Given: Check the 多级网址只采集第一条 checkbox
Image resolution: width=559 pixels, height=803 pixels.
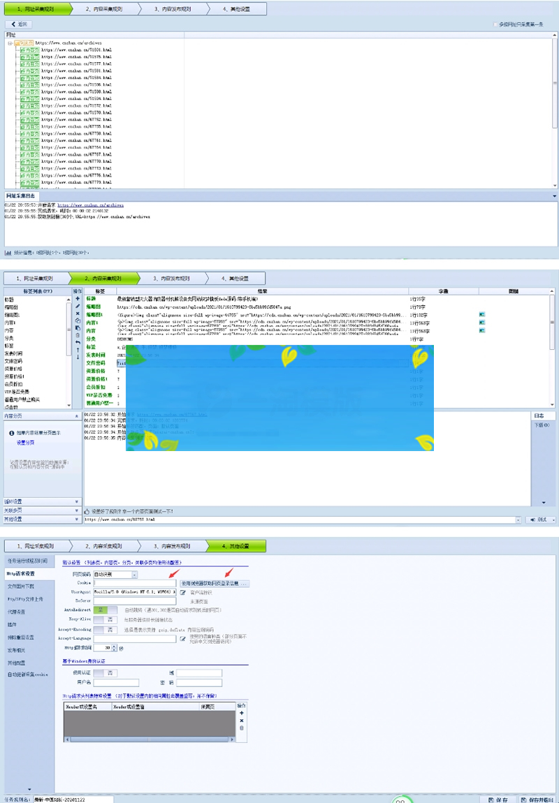Looking at the screenshot, I should [495, 24].
